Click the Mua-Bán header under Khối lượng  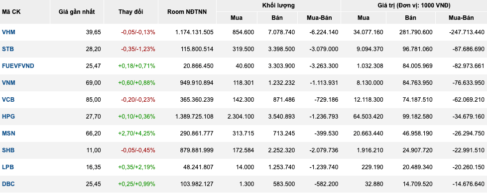319,18
